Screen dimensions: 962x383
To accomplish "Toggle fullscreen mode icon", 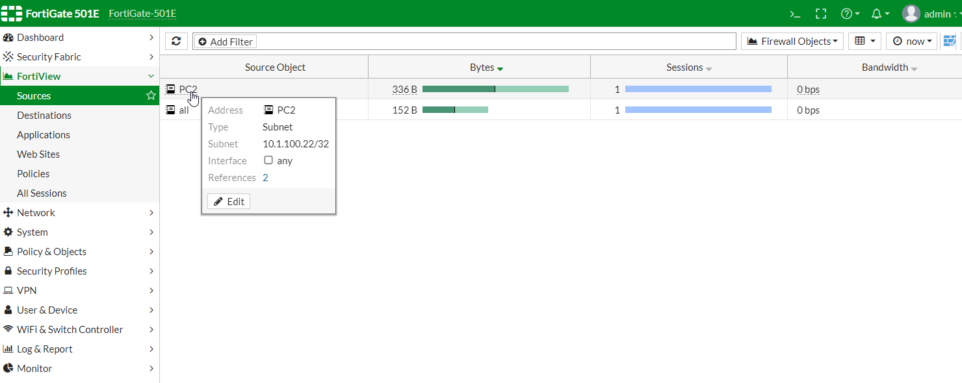I will (821, 14).
